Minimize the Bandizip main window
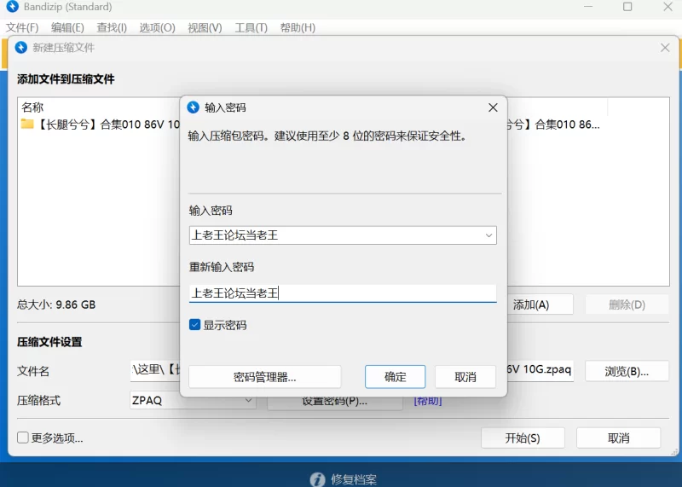Viewport: 682px width, 487px height. (588, 7)
